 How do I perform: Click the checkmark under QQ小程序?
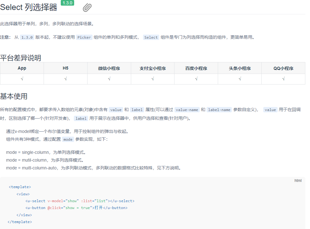click(283, 79)
